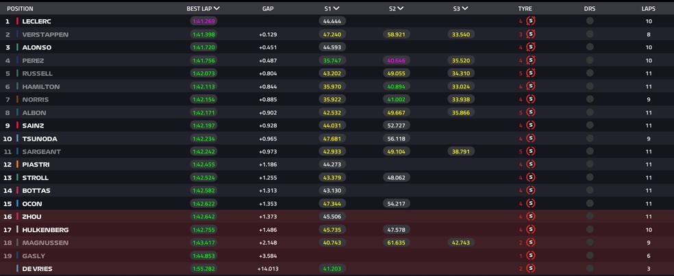The image size is (674, 276).
Task: Click Perez's soft tyre icon
Action: point(531,61)
